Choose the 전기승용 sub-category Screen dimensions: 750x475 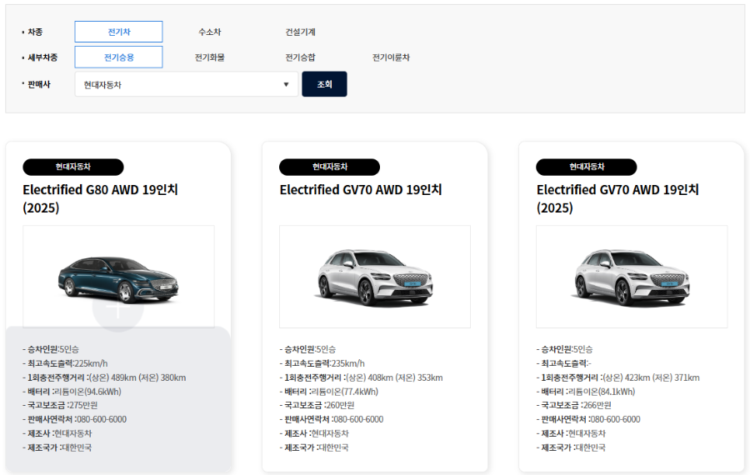(x=118, y=57)
